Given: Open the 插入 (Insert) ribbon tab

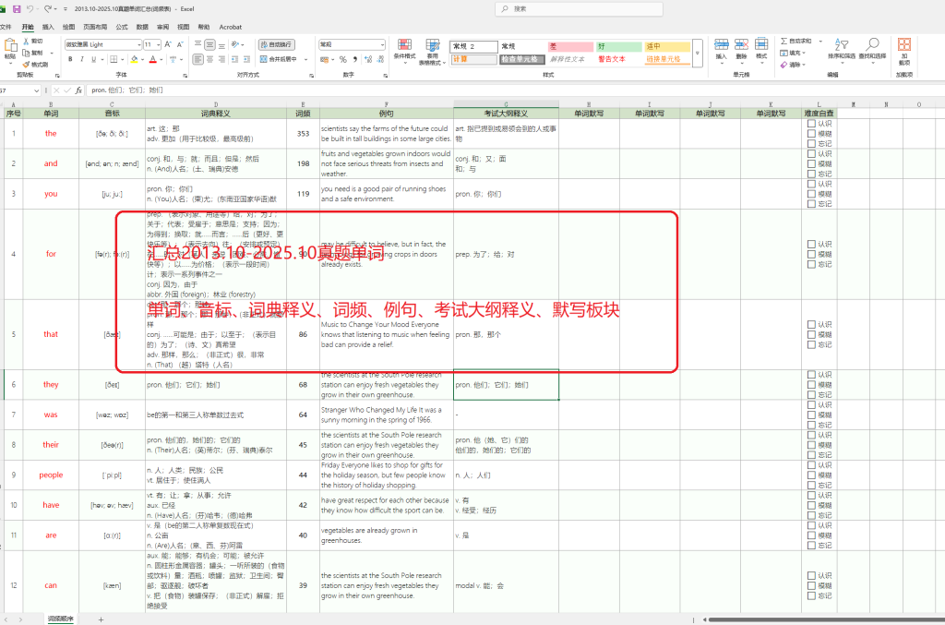Looking at the screenshot, I should (48, 28).
